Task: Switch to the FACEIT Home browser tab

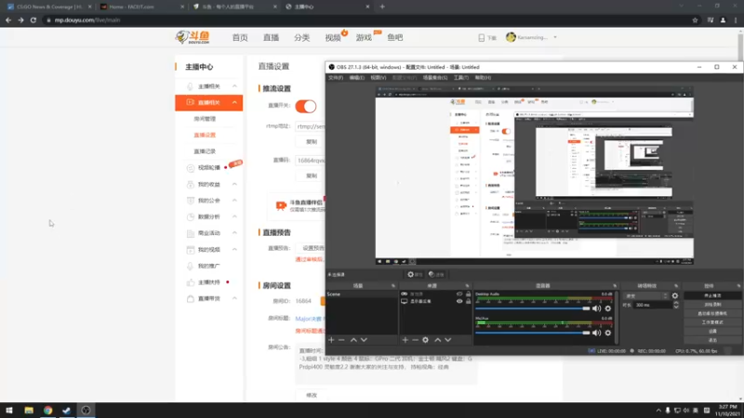Action: (x=141, y=7)
